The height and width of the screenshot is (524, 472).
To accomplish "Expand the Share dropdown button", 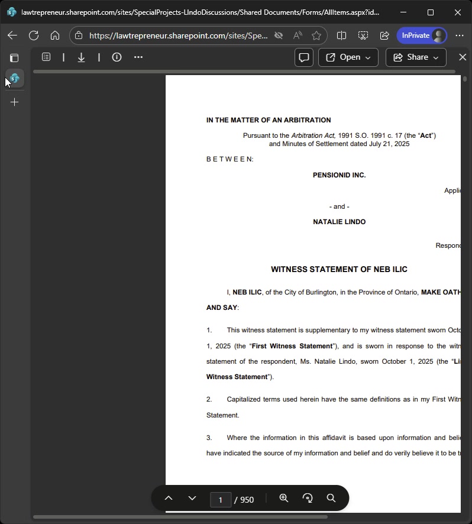I will tap(416, 57).
